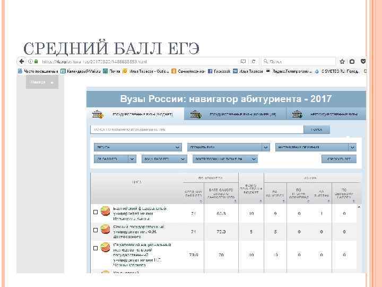The image size is (382, 287).
Task: Expand the Регион dropdown
Action: click(x=137, y=147)
